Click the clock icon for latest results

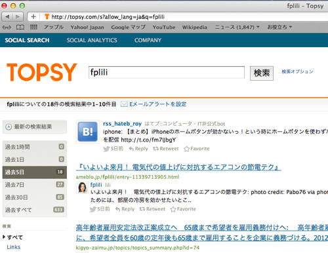tap(9, 127)
